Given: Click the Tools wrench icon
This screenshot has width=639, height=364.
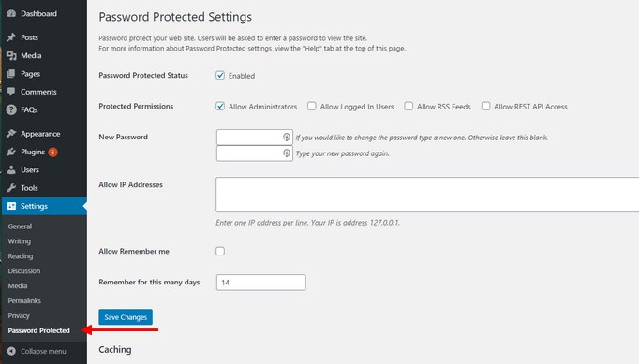Looking at the screenshot, I should tap(11, 188).
